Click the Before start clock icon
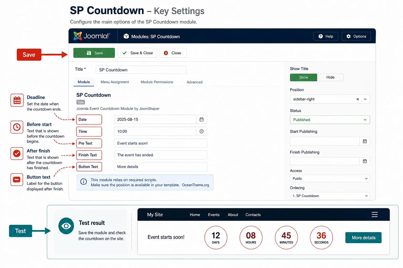Screen dimensions: 403x268 pos(17,127)
